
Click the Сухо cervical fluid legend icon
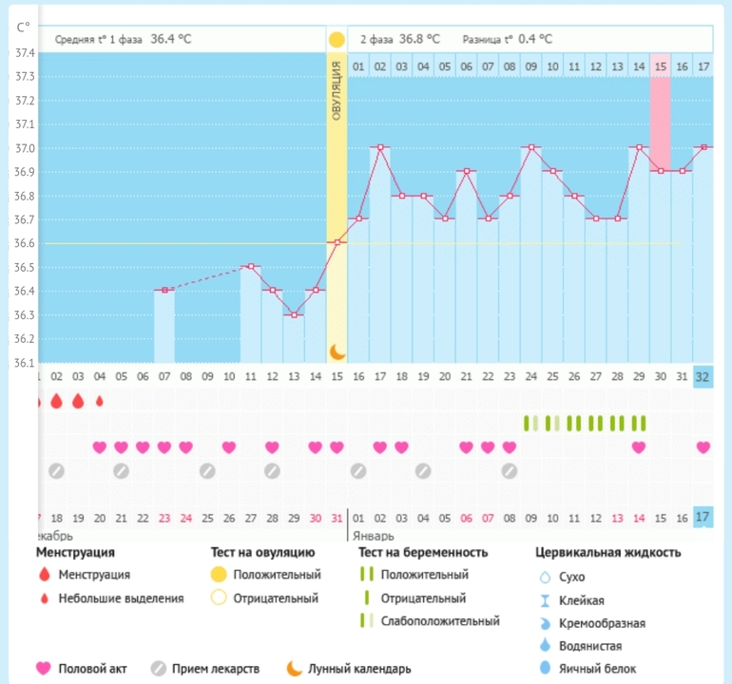(x=545, y=578)
